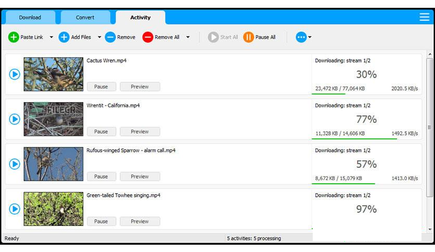435x252 pixels.
Task: Expand the more options dropdown arrow
Action: pos(310,37)
